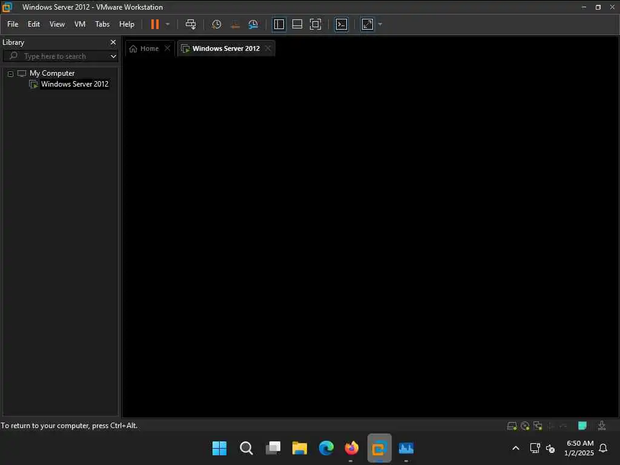
Task: Pause the virtual machine with the orange button
Action: (x=154, y=24)
